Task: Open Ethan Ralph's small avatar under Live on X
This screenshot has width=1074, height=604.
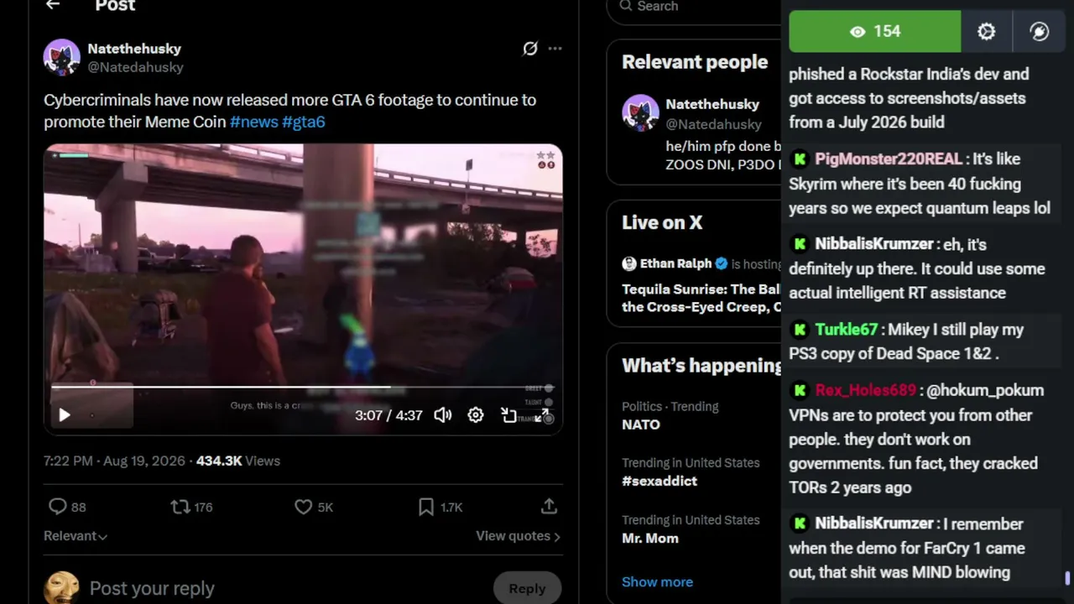Action: click(629, 263)
